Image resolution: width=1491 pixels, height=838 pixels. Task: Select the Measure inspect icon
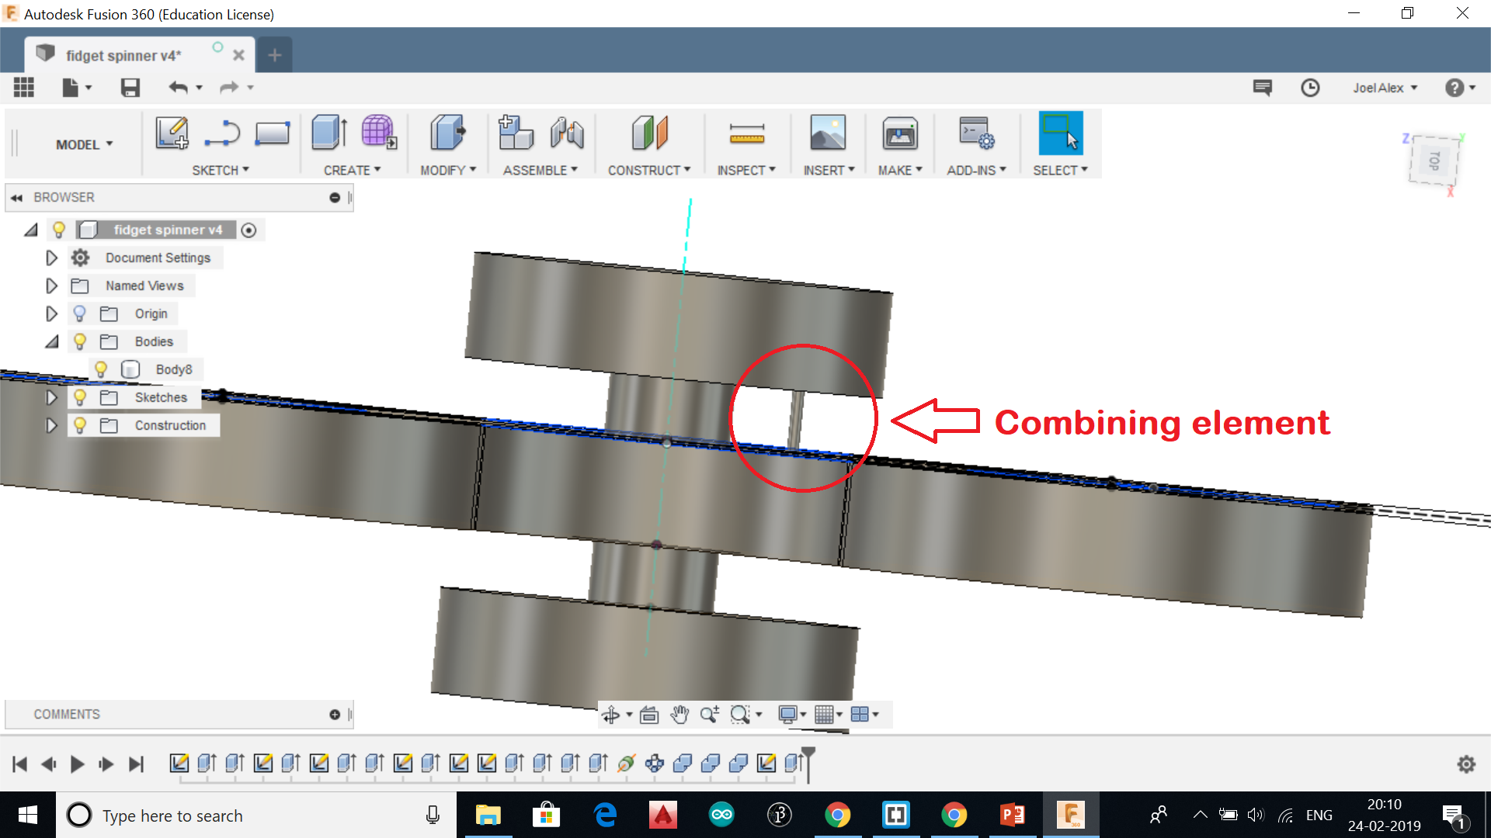(746, 134)
